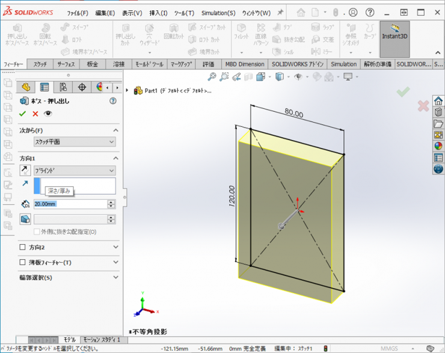The image size is (445, 353).
Task: Open the DimXpert crosshair tab icon
Action: (82, 87)
